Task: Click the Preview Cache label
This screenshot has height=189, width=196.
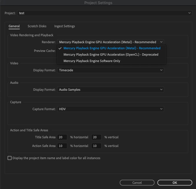Action: pyautogui.click(x=45, y=51)
